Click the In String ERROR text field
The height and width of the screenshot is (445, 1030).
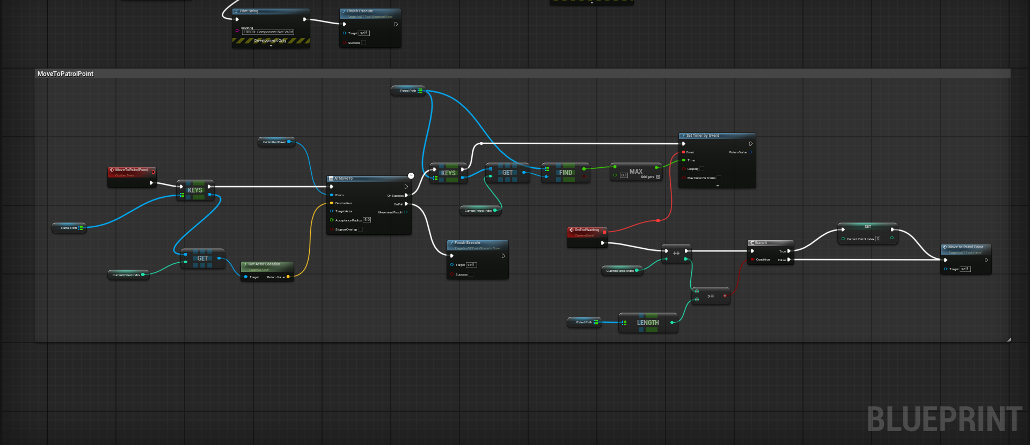pos(268,32)
